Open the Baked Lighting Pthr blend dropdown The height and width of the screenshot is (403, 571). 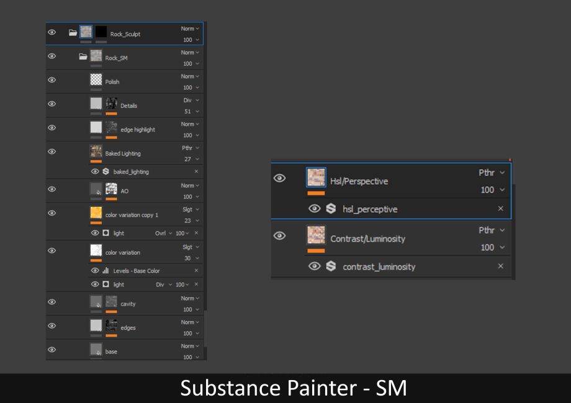point(191,148)
